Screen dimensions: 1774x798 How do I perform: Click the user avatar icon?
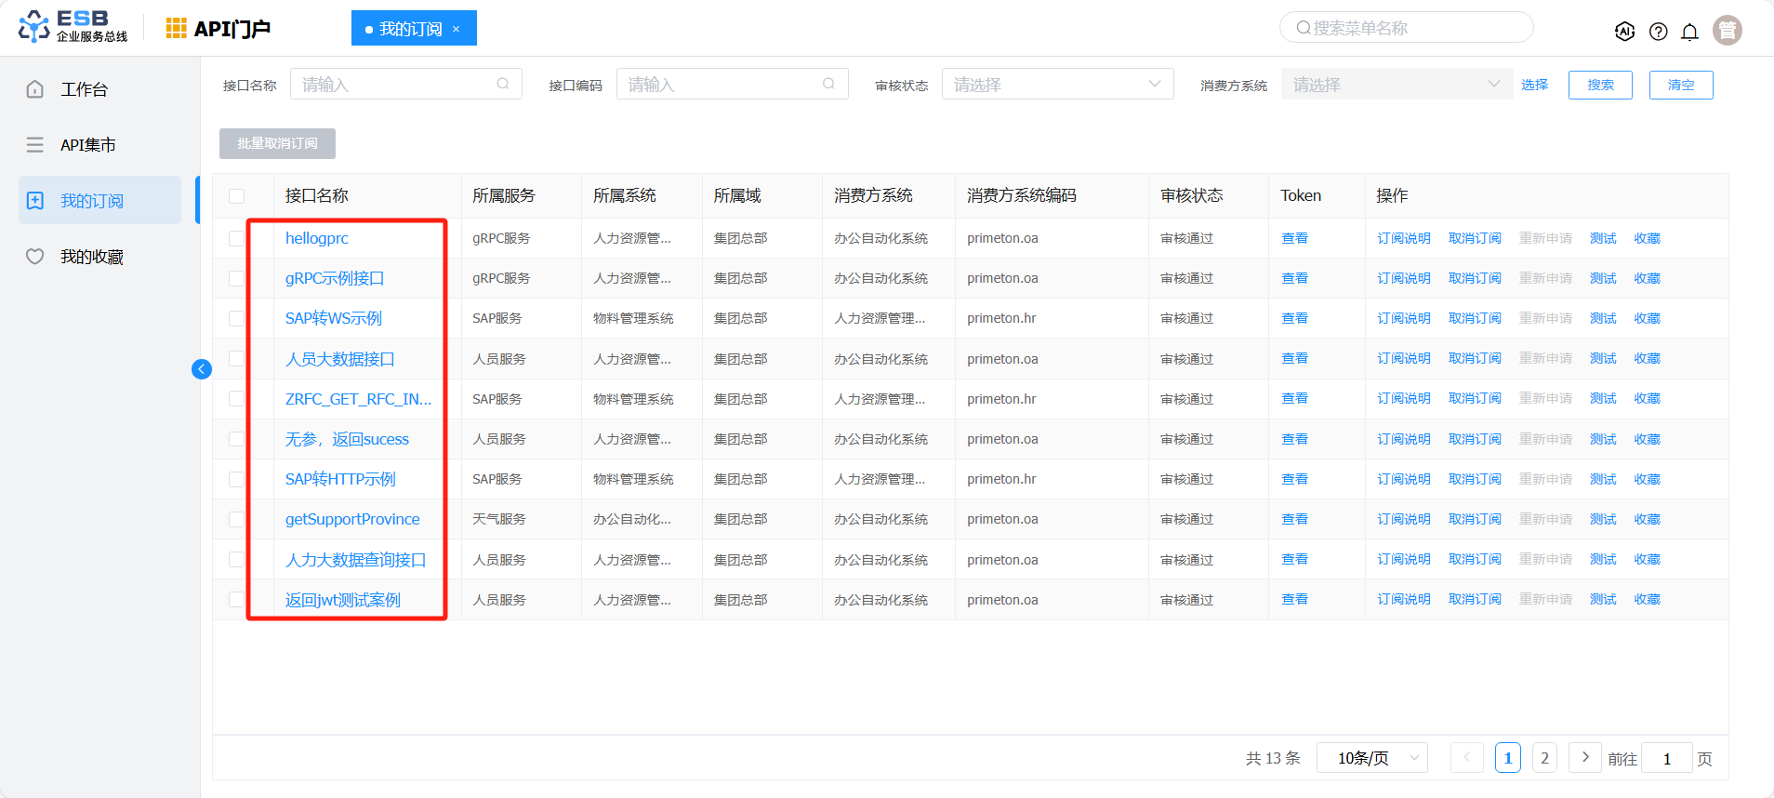pyautogui.click(x=1727, y=31)
